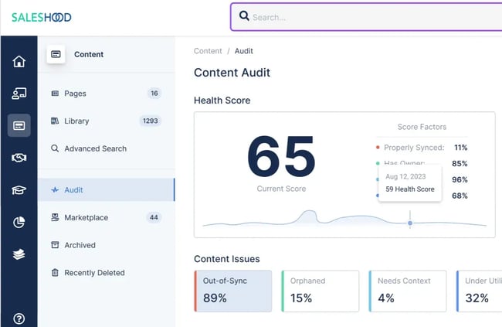Click the Score Factors heading
502x327 pixels.
coord(422,127)
